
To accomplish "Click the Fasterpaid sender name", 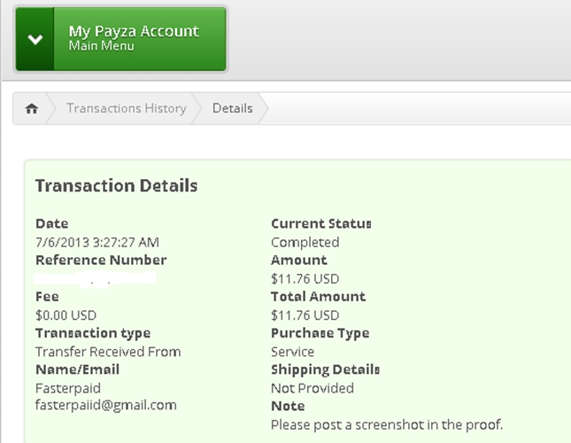I will [68, 388].
